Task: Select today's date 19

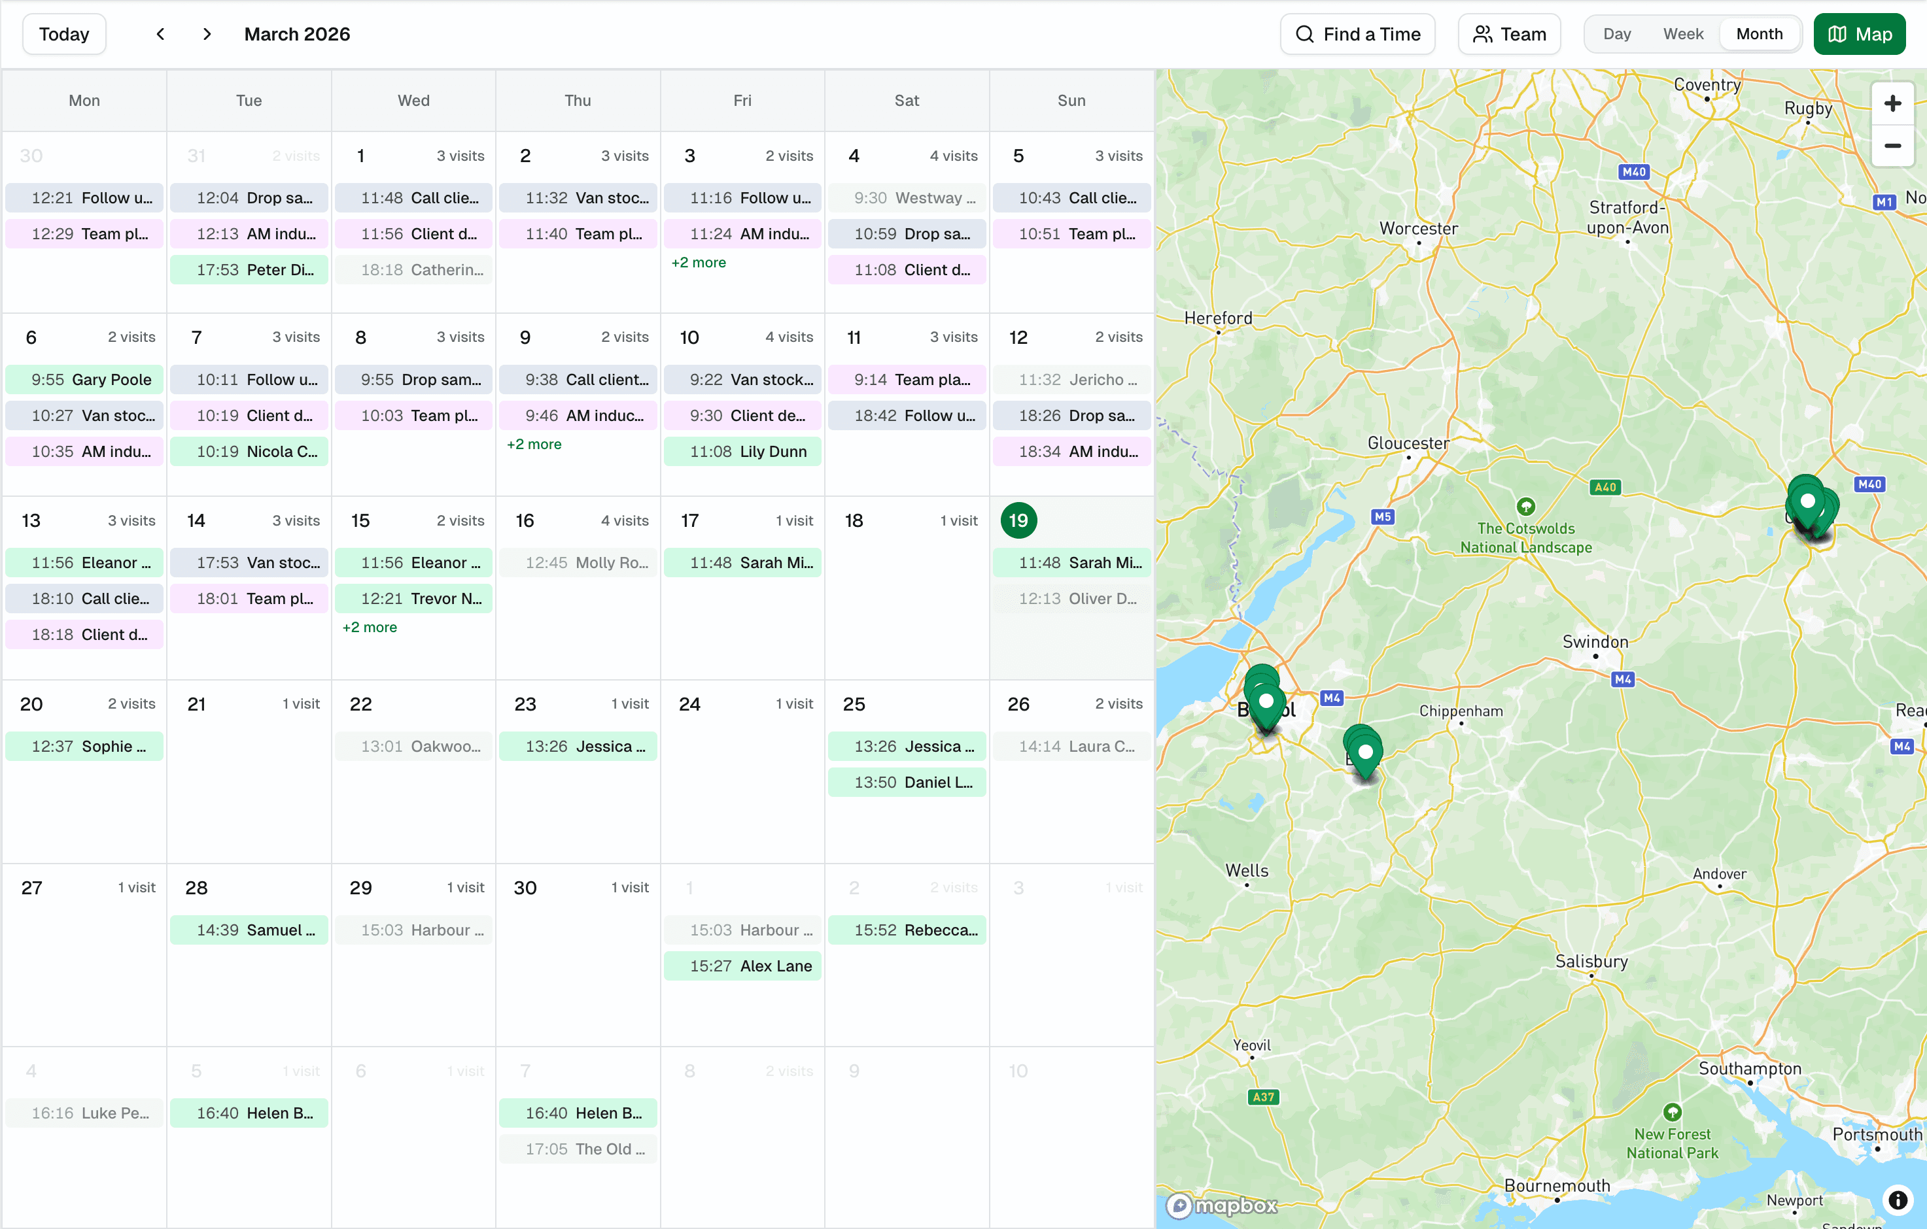Action: tap(1018, 520)
